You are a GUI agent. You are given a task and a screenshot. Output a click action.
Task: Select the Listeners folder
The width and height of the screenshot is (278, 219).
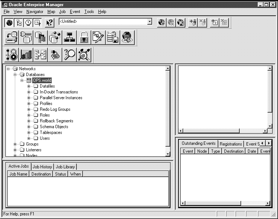coord(34,150)
